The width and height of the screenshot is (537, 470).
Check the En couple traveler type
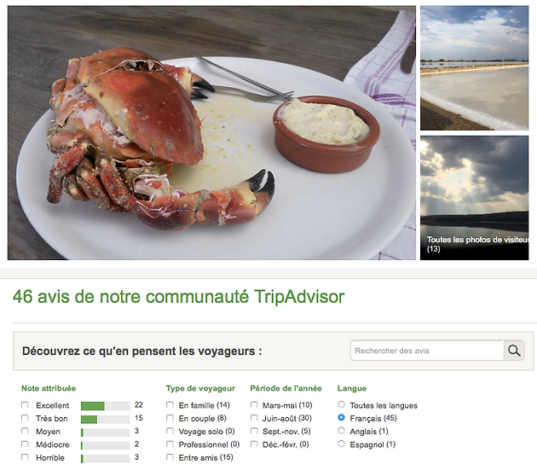[170, 418]
